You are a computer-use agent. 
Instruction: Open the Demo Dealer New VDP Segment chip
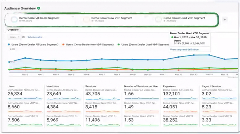[112, 19]
